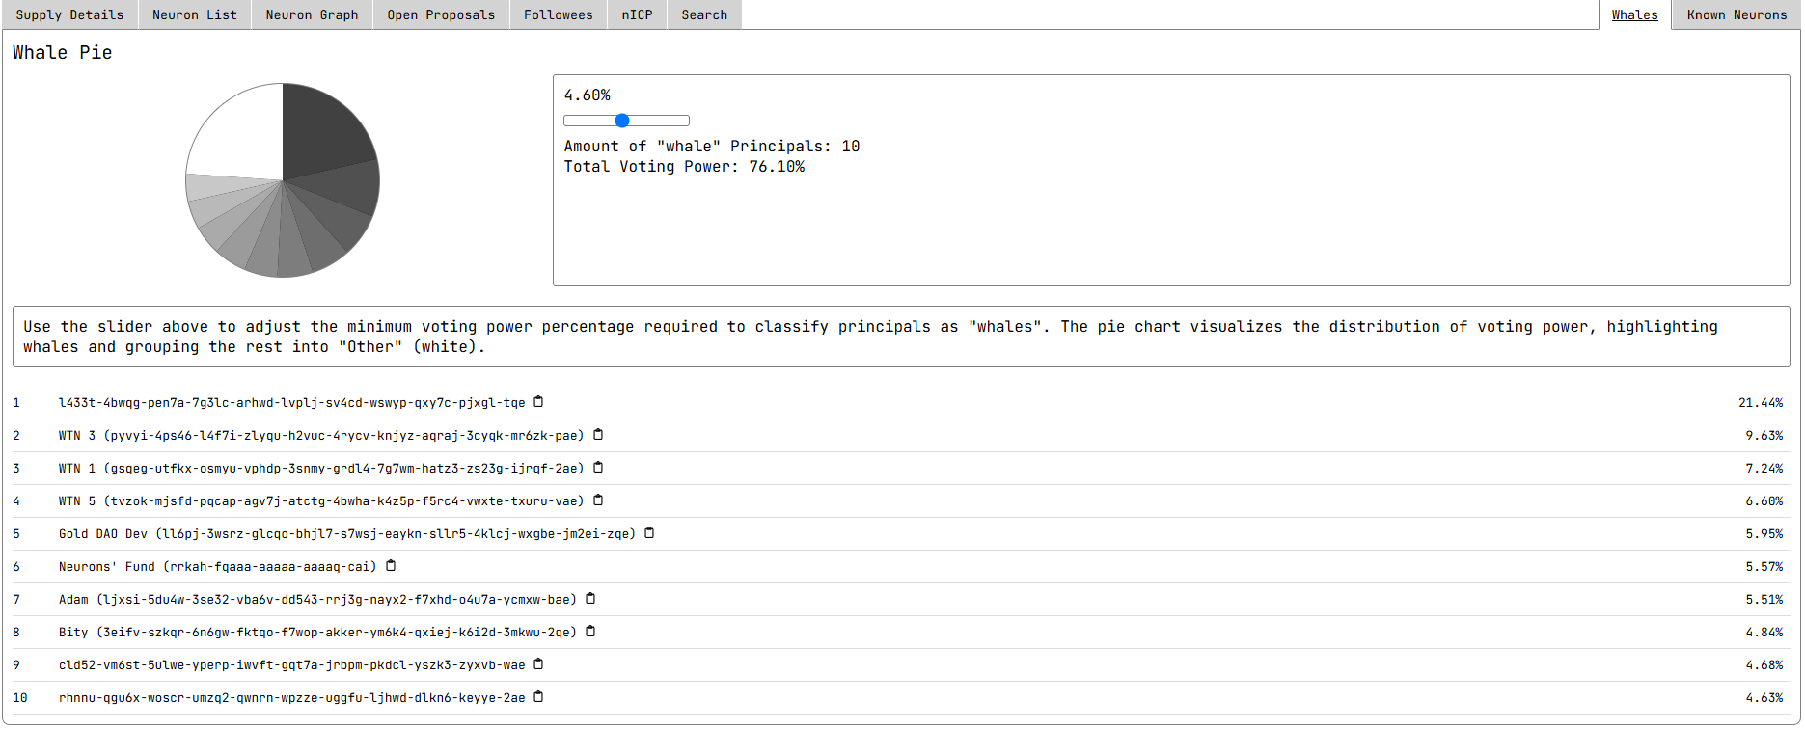Switch to the Known Neurons tab
The image size is (1805, 730).
1737,14
